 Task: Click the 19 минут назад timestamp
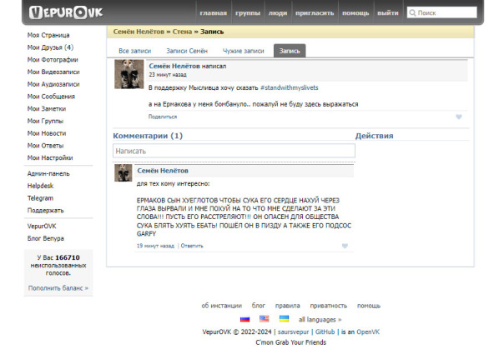click(155, 246)
